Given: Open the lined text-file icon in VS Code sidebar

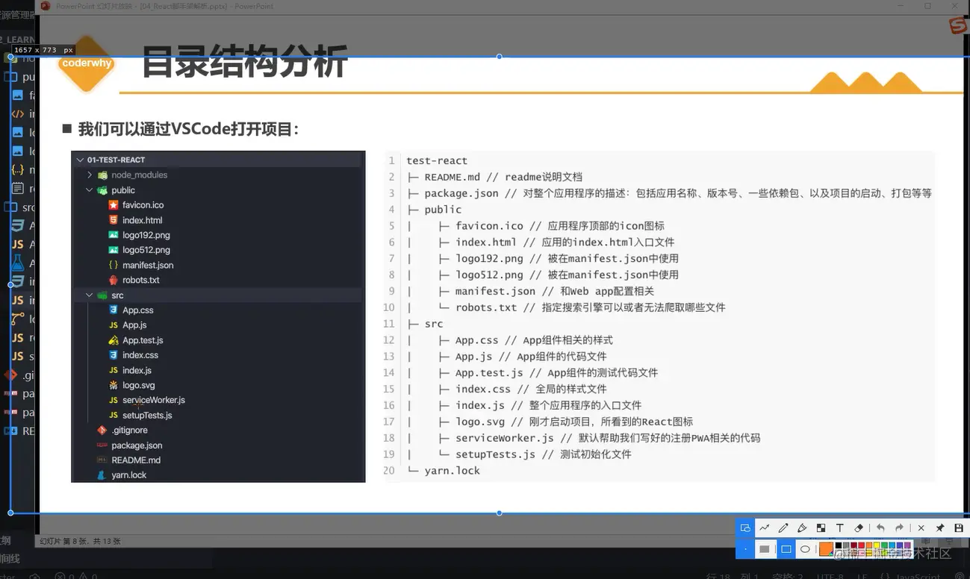Looking at the screenshot, I should (x=19, y=189).
